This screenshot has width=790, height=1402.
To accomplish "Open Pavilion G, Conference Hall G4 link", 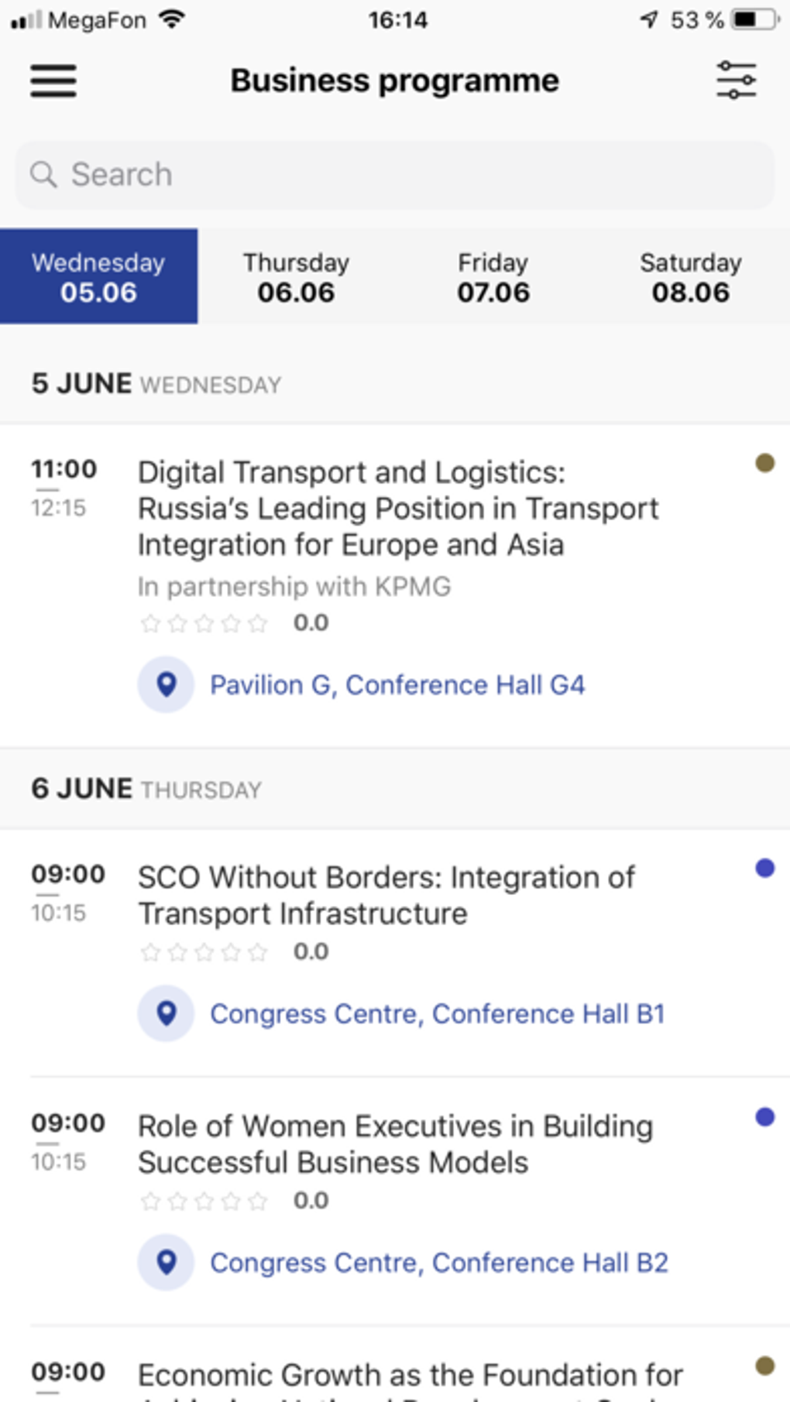I will click(x=397, y=685).
